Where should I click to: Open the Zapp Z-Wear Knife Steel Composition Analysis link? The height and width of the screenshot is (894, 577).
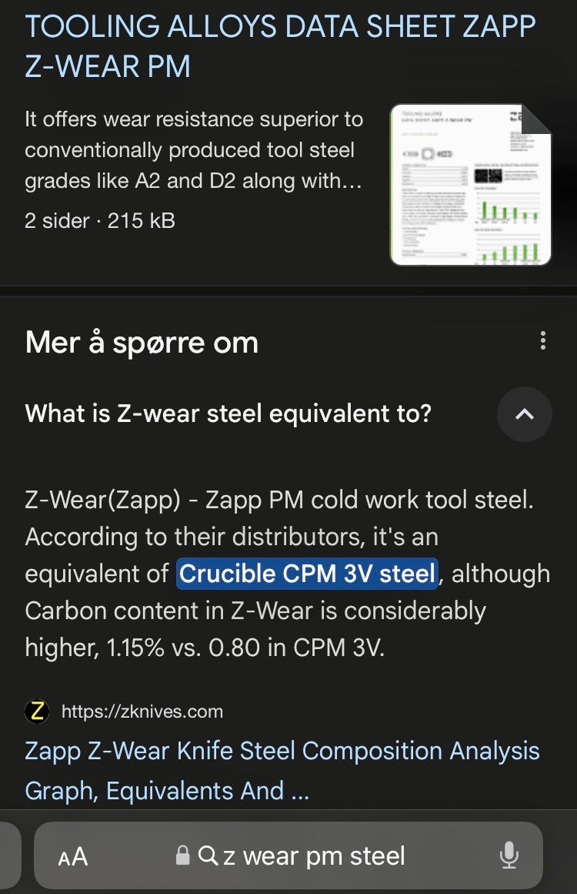(x=282, y=770)
